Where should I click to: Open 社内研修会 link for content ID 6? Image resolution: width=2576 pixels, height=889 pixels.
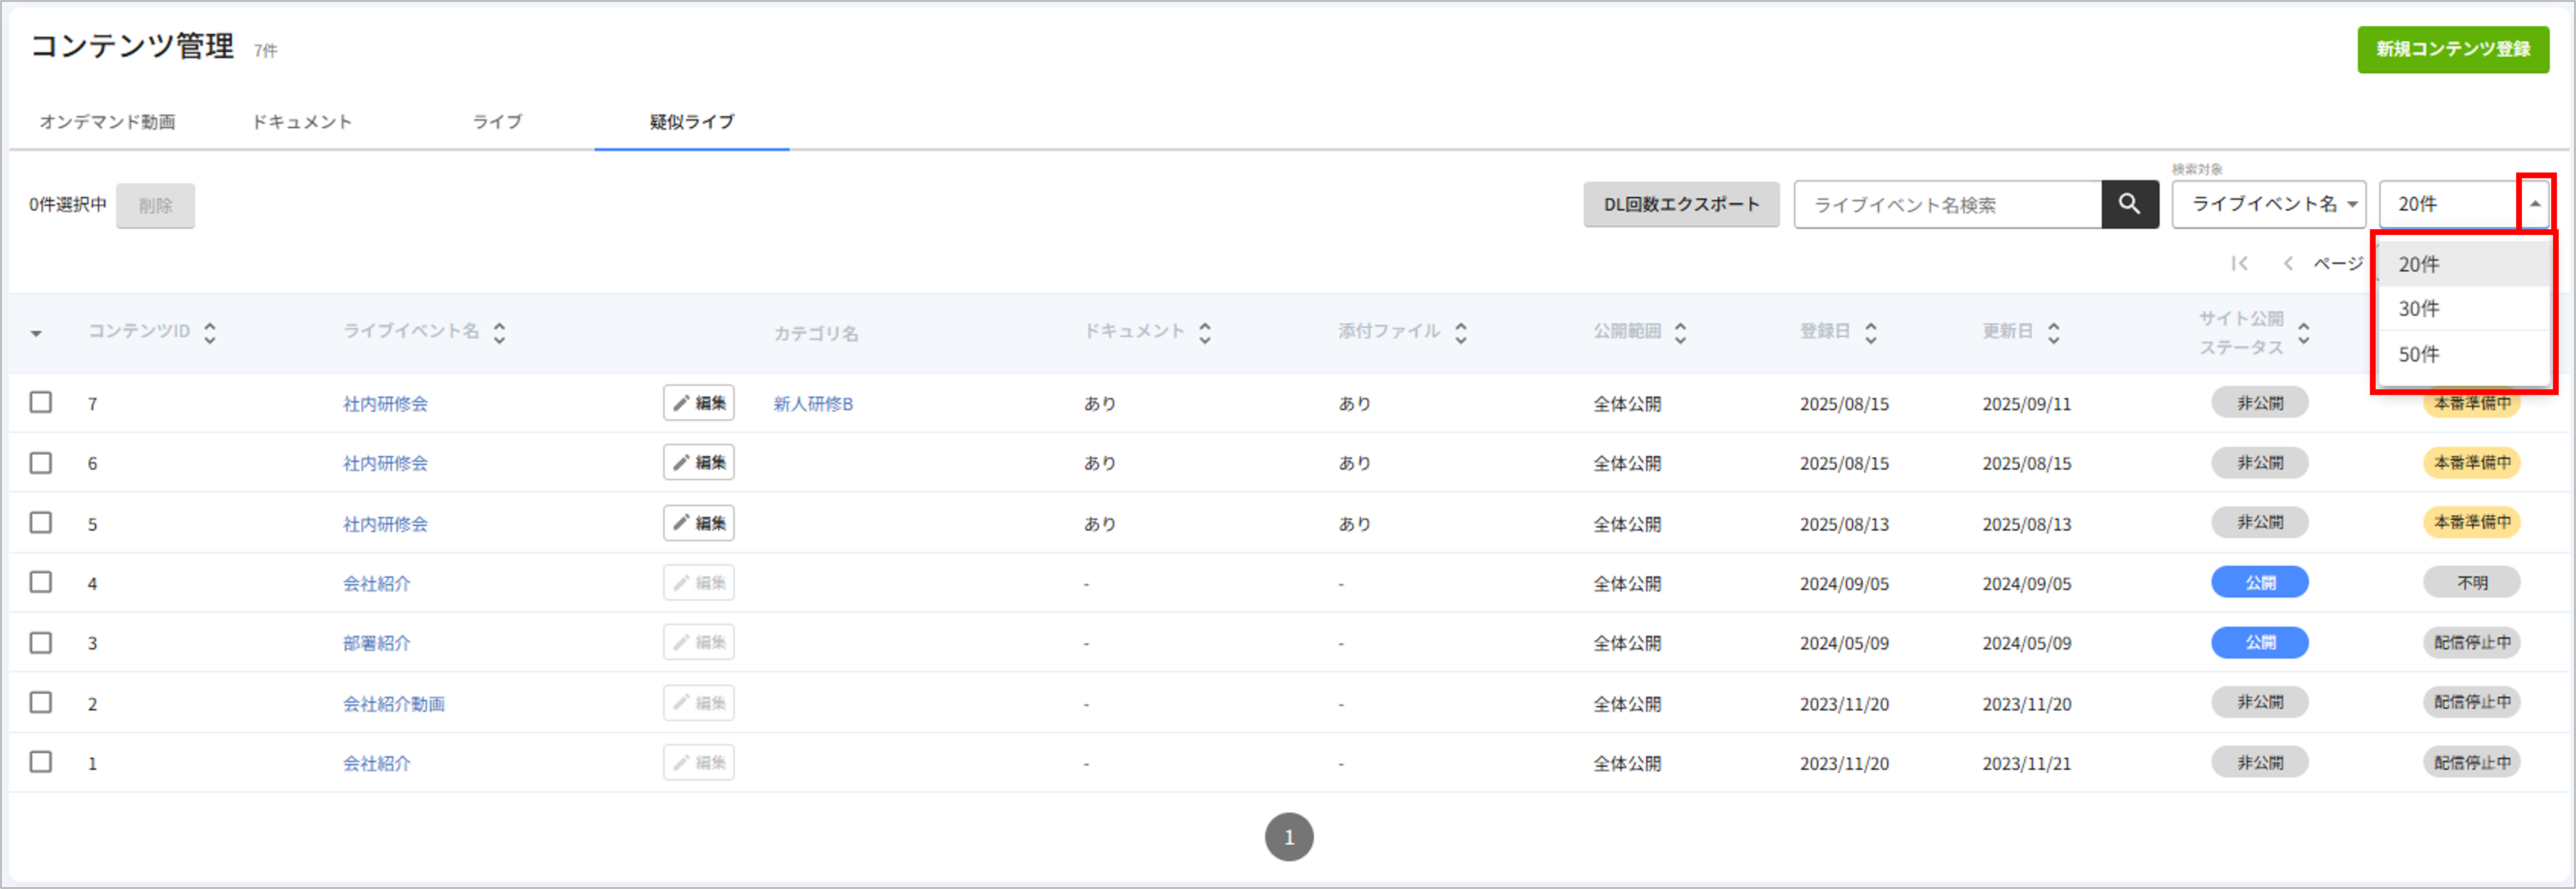[x=385, y=463]
